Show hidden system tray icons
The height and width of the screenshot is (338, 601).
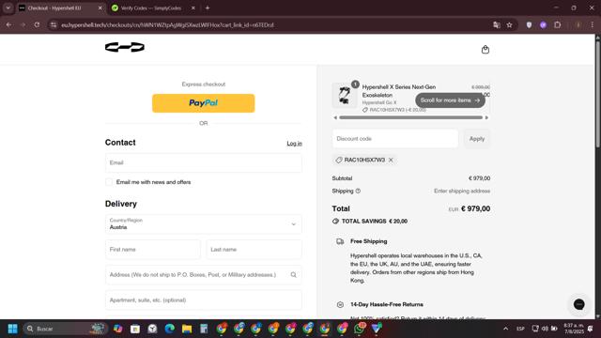(505, 329)
